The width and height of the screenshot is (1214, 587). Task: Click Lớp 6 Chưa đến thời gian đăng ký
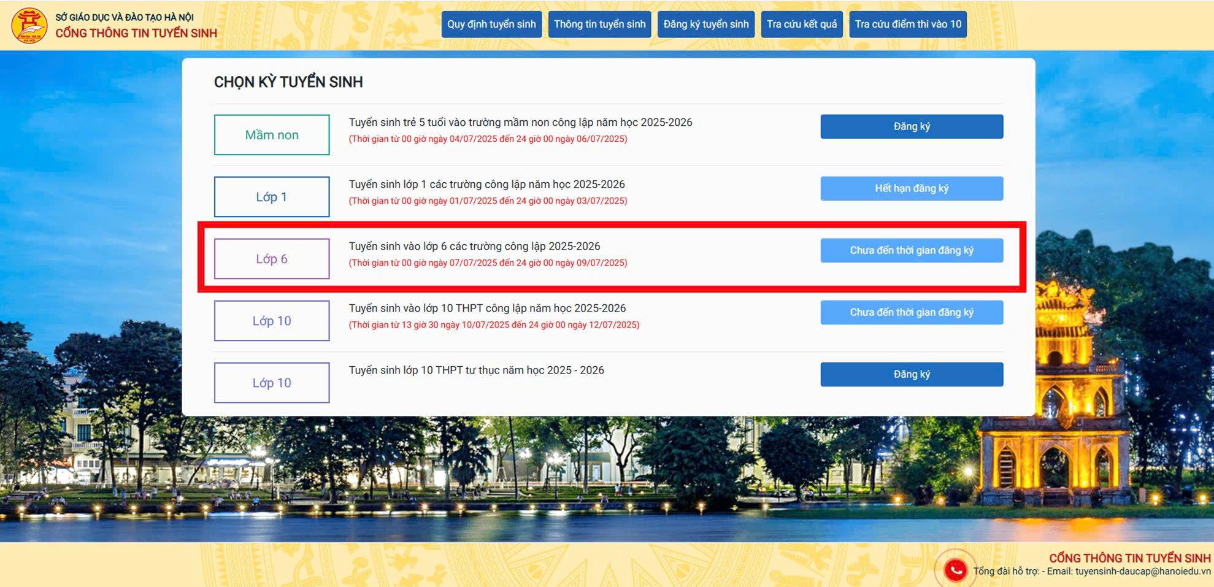(x=911, y=250)
